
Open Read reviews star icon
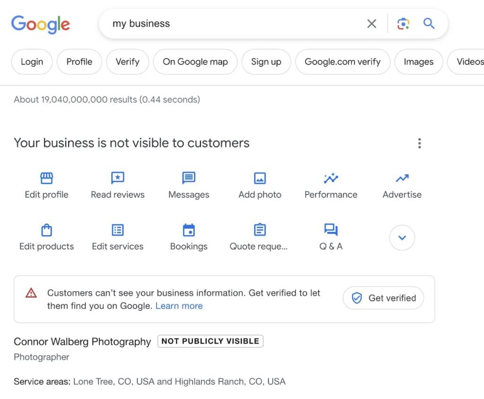[118, 178]
